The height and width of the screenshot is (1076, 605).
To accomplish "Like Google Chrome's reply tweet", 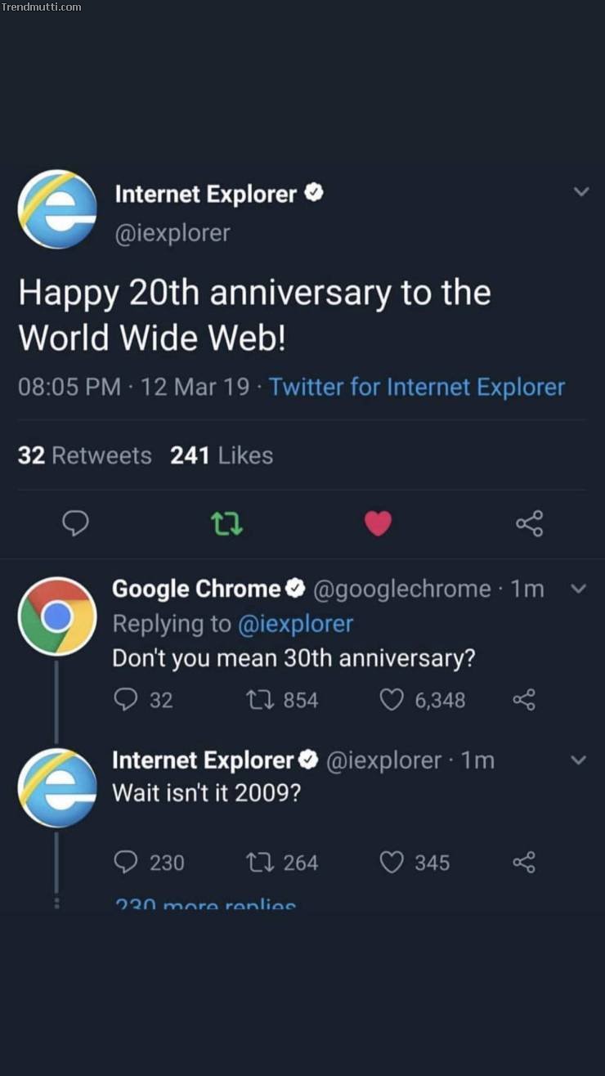I will (392, 700).
